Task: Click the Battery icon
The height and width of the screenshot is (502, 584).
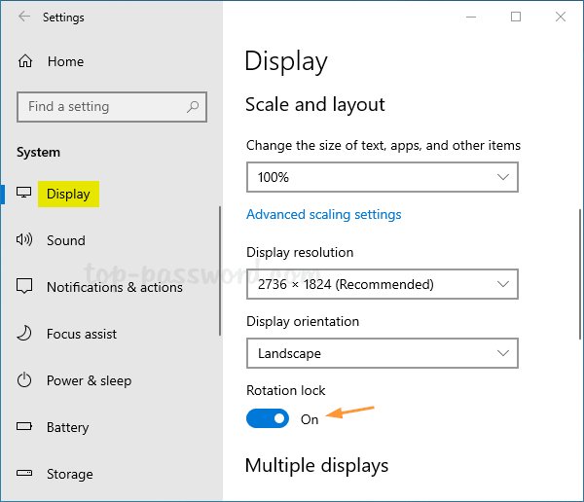Action: [25, 427]
